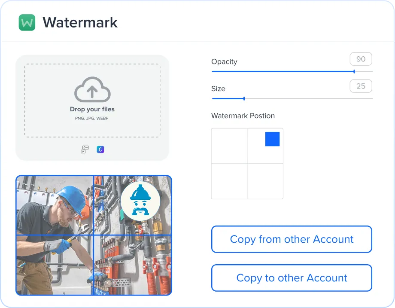Image resolution: width=395 pixels, height=308 pixels.
Task: Click Copy from other Account
Action: pyautogui.click(x=292, y=239)
